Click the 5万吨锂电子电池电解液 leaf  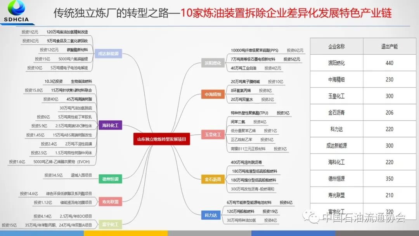[69, 68]
